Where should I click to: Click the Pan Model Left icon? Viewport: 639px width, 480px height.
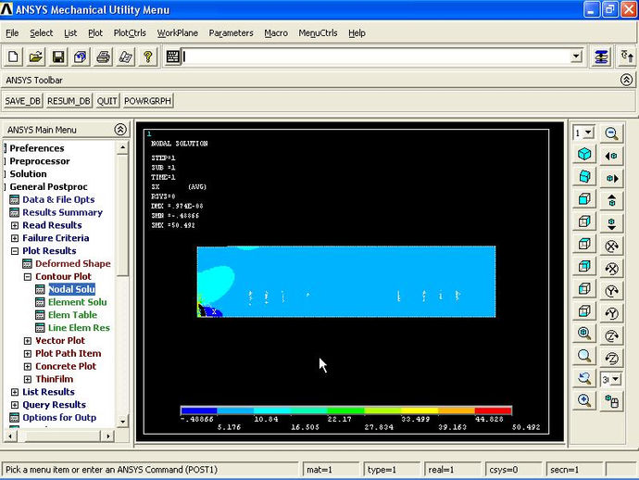[611, 156]
